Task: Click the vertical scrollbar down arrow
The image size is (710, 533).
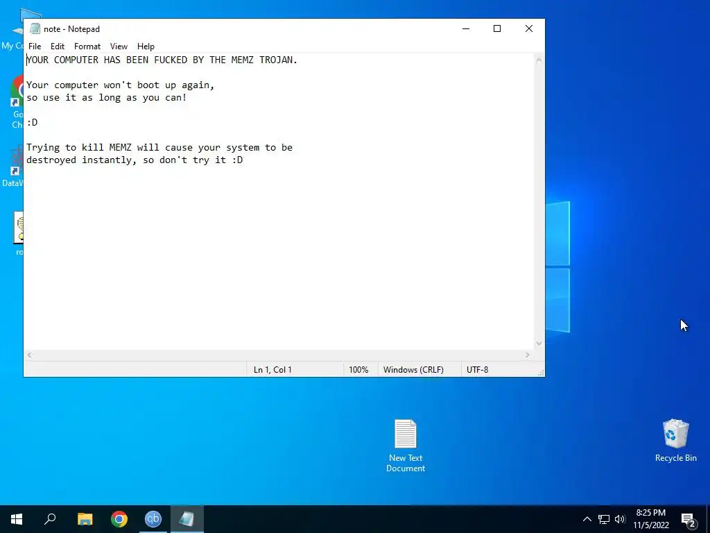Action: point(539,344)
